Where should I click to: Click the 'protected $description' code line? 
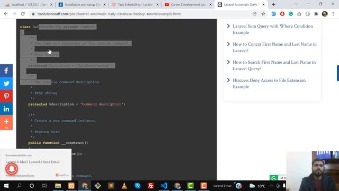click(x=77, y=104)
